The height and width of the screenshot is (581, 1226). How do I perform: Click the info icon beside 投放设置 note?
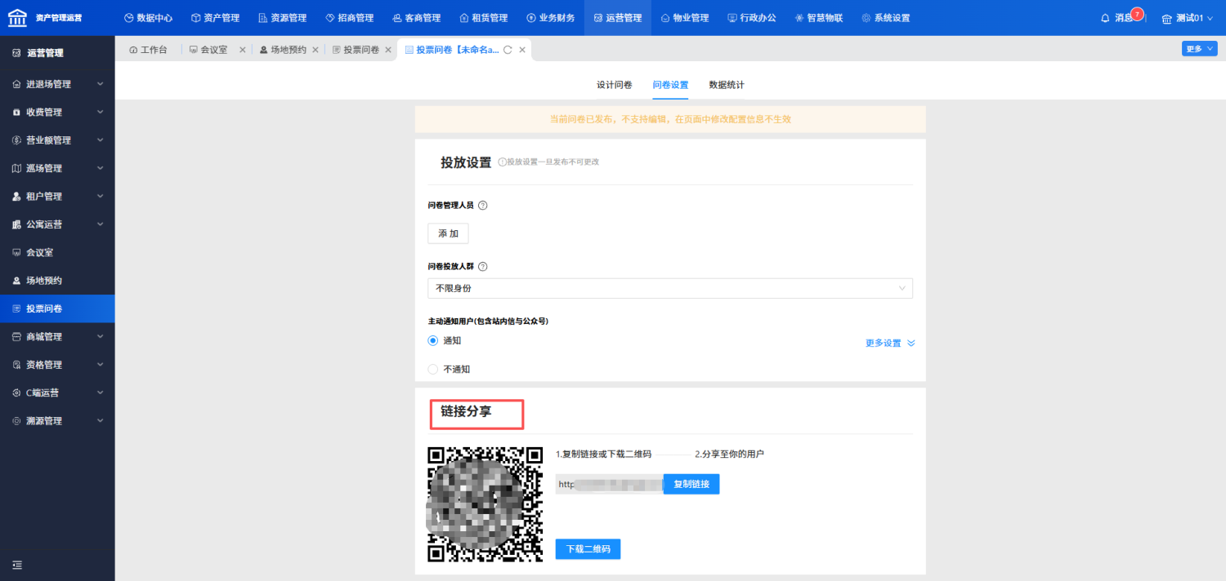502,162
